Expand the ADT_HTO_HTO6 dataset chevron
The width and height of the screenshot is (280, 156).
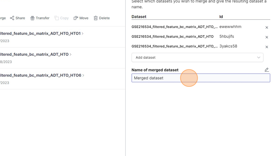pos(83,75)
